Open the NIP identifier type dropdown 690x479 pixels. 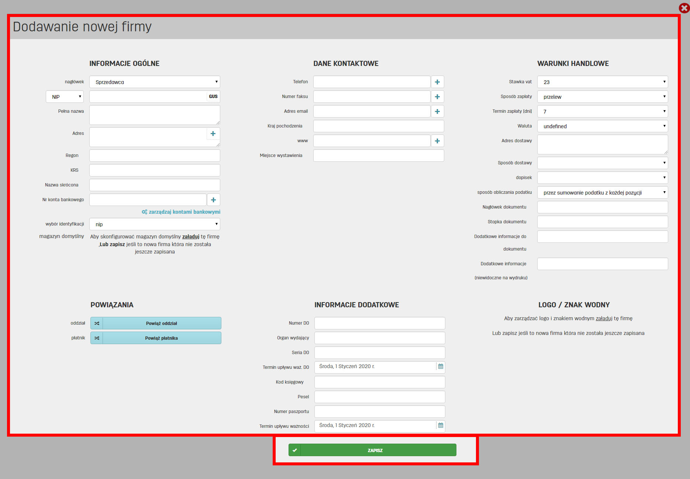pyautogui.click(x=65, y=97)
